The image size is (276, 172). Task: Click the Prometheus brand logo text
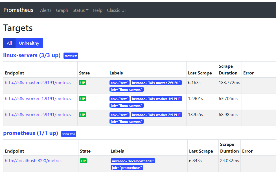coord(18,10)
